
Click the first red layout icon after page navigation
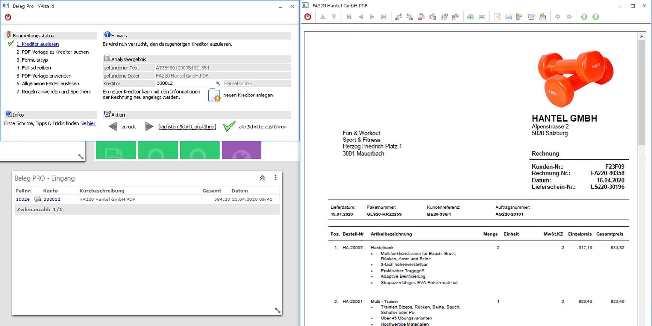398,17
